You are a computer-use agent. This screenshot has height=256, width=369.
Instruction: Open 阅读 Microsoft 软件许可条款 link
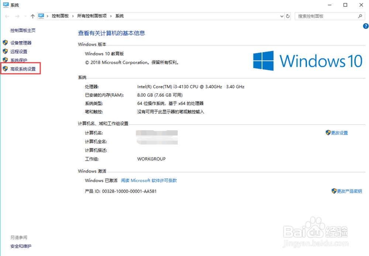(149, 180)
